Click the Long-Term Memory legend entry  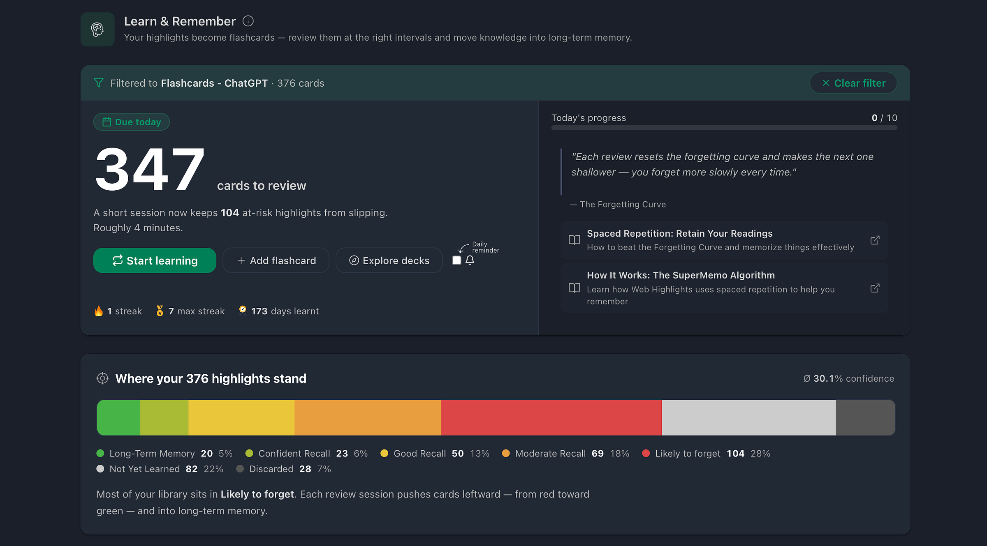tap(164, 454)
